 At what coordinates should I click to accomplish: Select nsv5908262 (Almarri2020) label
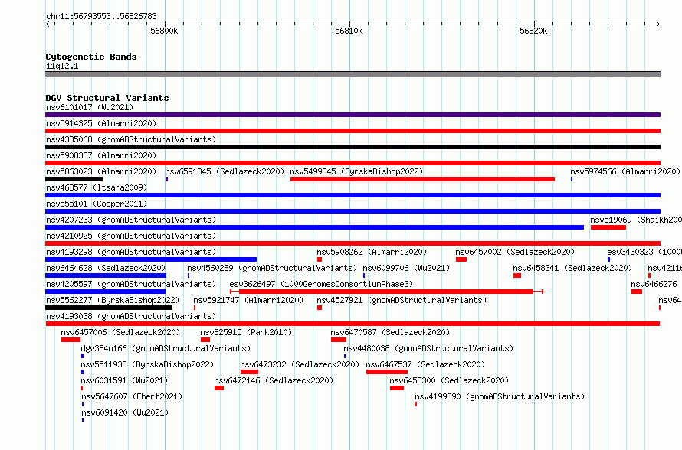click(x=372, y=252)
